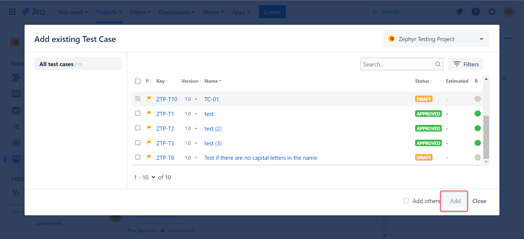Viewport: 524px width, 239px height.
Task: Click the test case list scrollbar thumb
Action: coord(486,137)
